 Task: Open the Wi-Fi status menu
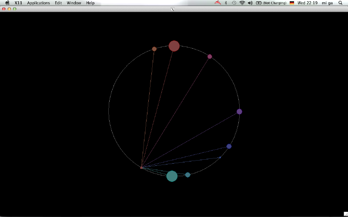tap(242, 3)
